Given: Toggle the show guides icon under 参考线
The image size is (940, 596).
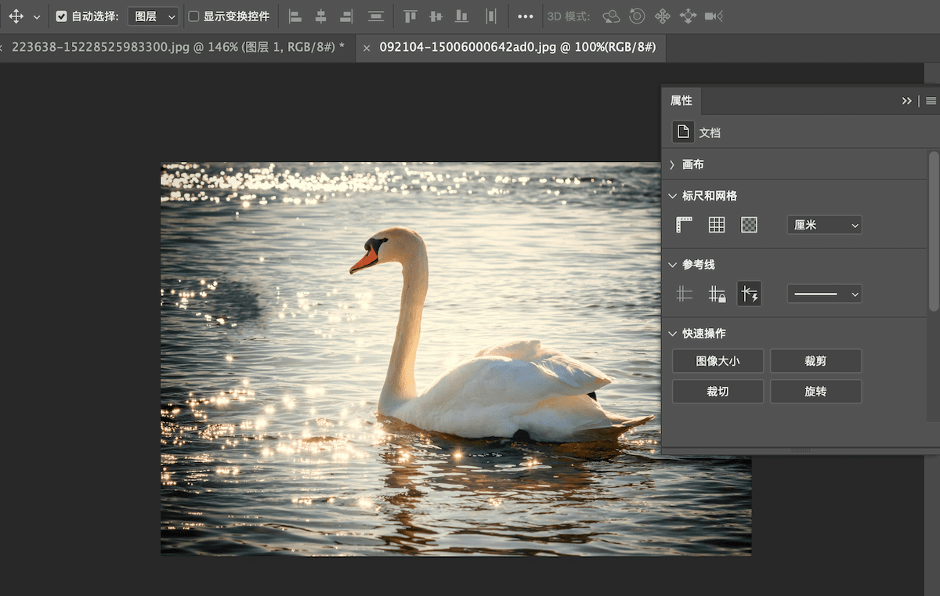Looking at the screenshot, I should [685, 294].
